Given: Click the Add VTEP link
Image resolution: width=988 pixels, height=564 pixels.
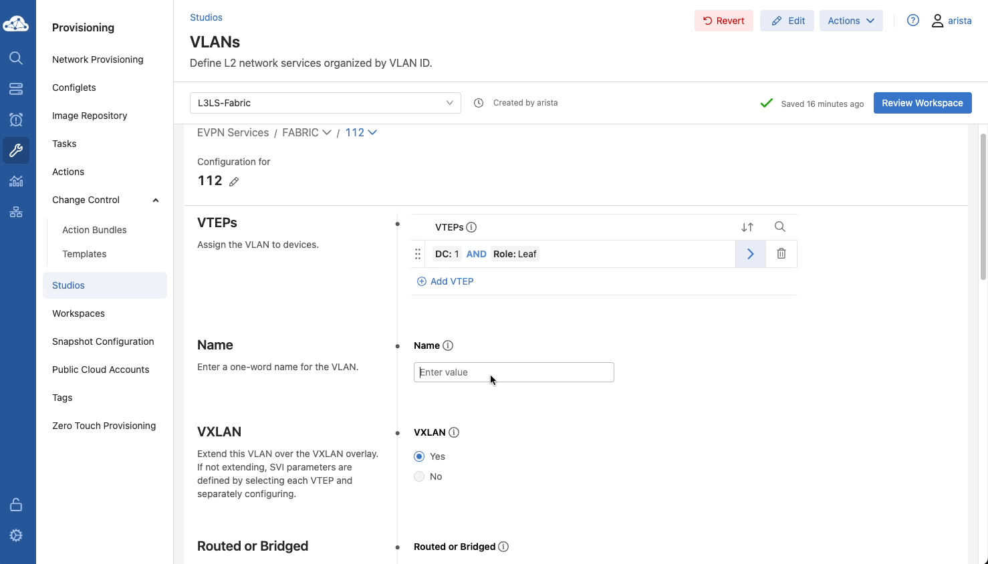Looking at the screenshot, I should coord(446,281).
